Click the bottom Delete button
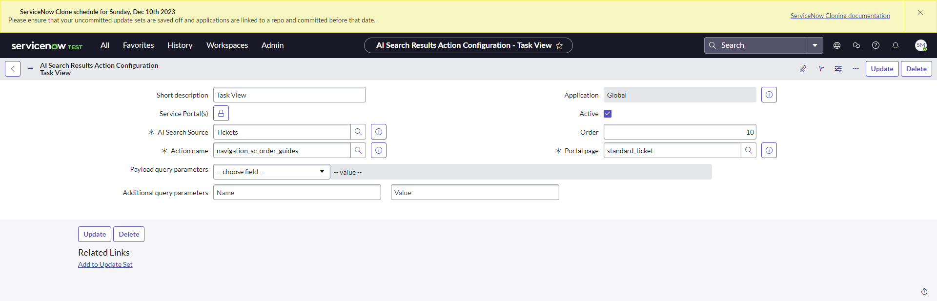 point(129,234)
